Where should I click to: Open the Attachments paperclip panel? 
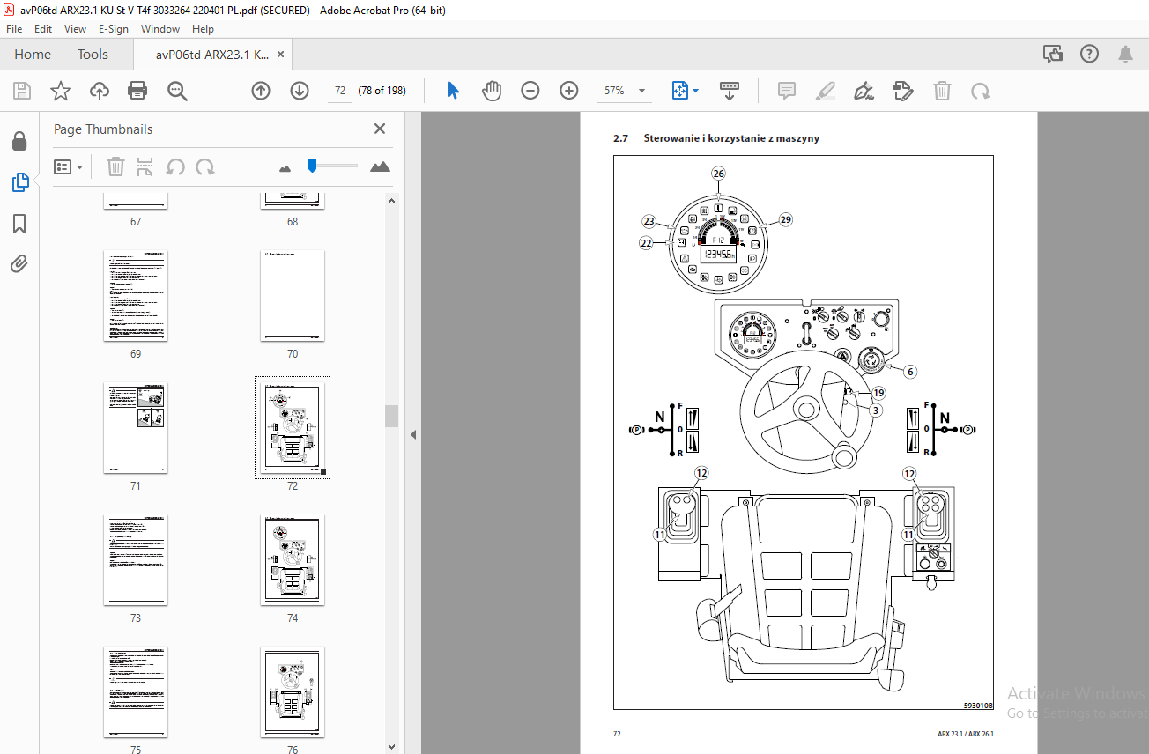pyautogui.click(x=19, y=263)
